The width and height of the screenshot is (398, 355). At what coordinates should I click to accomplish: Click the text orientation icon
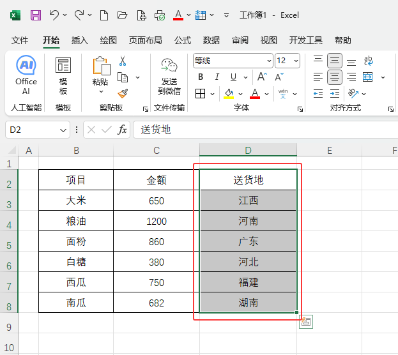click(x=353, y=94)
